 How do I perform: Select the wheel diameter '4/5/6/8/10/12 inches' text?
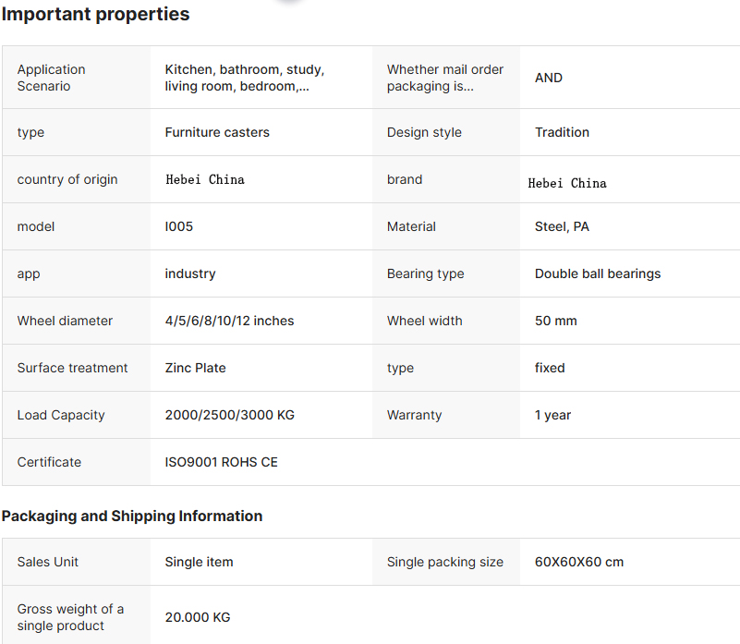click(x=229, y=321)
